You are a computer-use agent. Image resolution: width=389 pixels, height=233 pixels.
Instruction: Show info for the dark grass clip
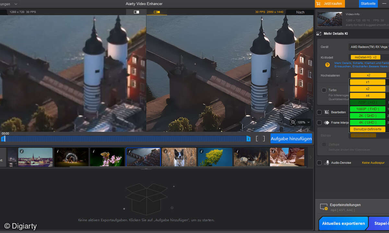[x=237, y=151]
